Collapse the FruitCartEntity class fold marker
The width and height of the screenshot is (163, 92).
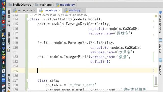coord(28,19)
